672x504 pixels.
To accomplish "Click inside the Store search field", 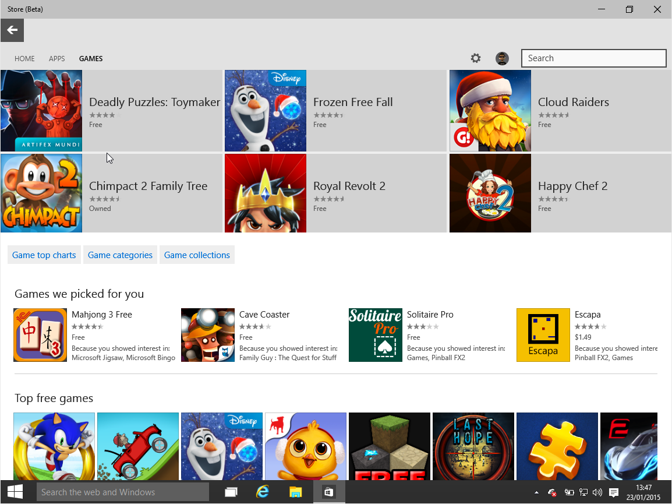I will click(593, 58).
